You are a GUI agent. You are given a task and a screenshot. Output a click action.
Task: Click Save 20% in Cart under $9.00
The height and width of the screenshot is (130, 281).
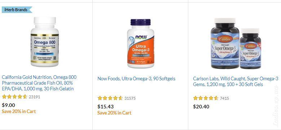tap(19, 111)
